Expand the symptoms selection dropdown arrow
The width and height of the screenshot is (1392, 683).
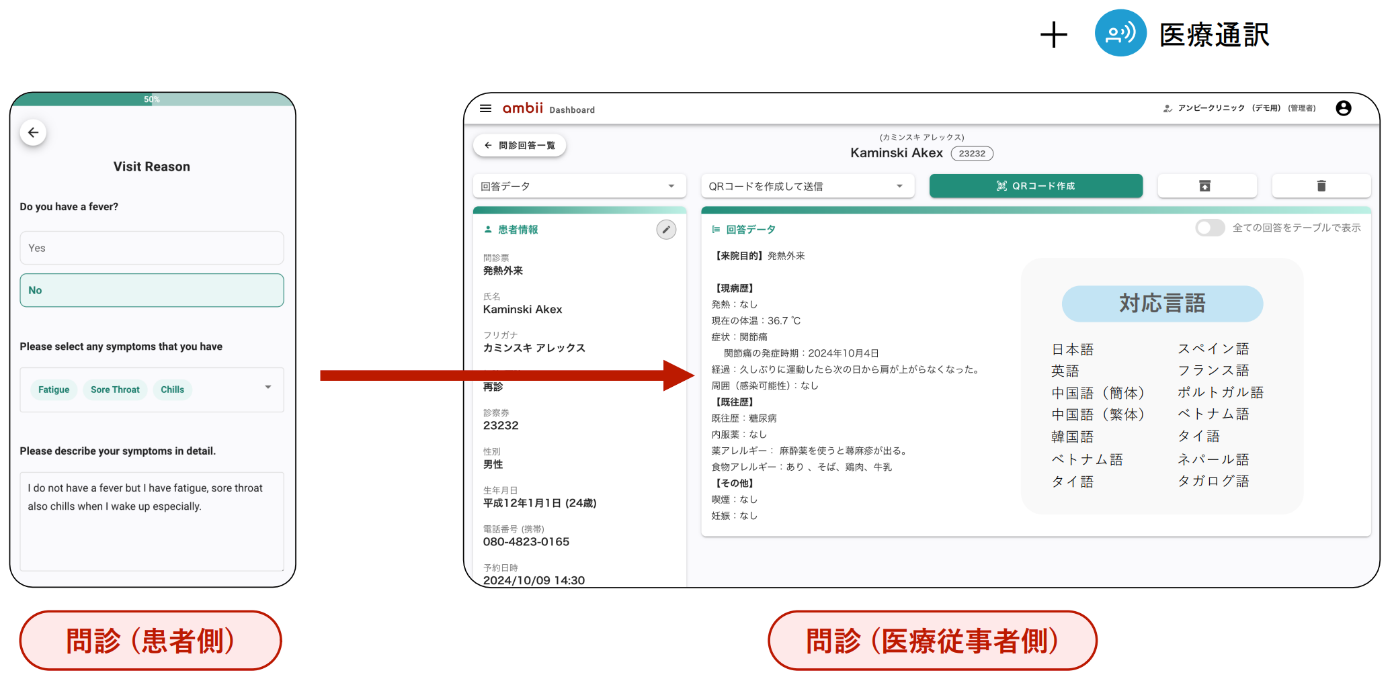[x=268, y=388]
